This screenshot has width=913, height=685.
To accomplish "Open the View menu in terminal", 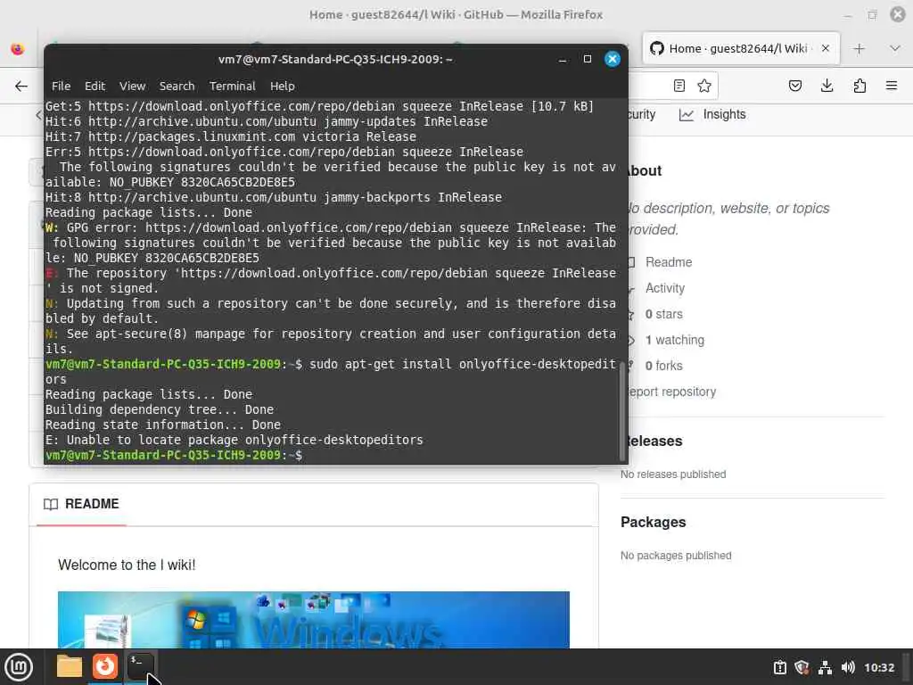I will click(x=132, y=87).
